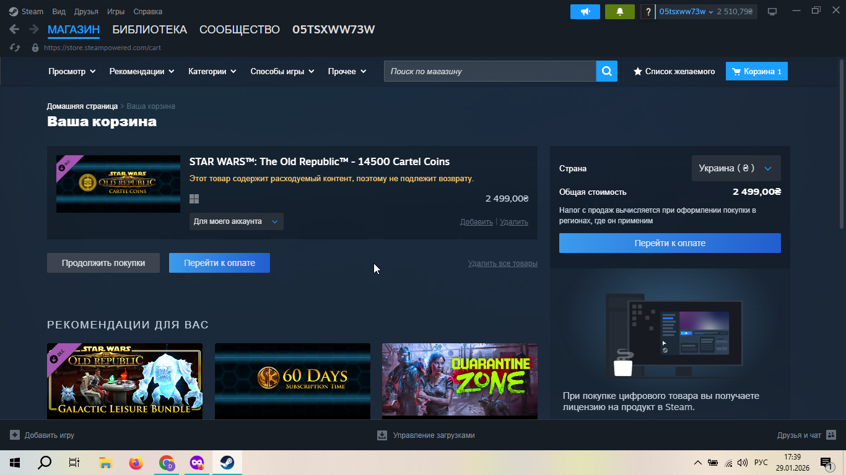Click the Корзина 1 cart button
Image resolution: width=846 pixels, height=475 pixels.
point(757,71)
